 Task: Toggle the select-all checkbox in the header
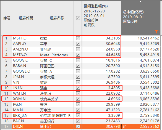tap(78, 18)
